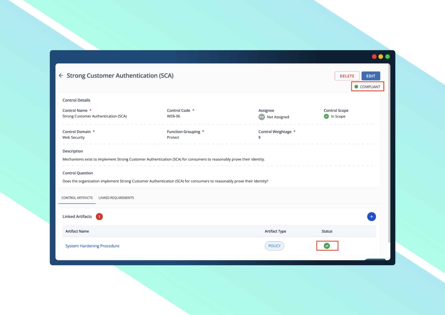Add a linked artifact with plus icon
Screen dimensions: 445x315
(x=371, y=217)
